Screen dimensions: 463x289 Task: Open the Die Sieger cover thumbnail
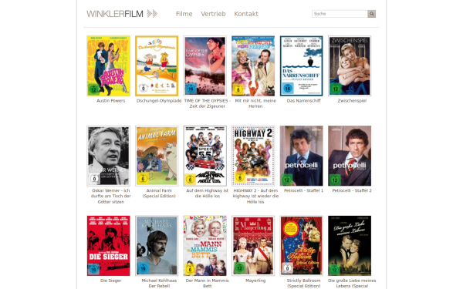[x=108, y=246]
